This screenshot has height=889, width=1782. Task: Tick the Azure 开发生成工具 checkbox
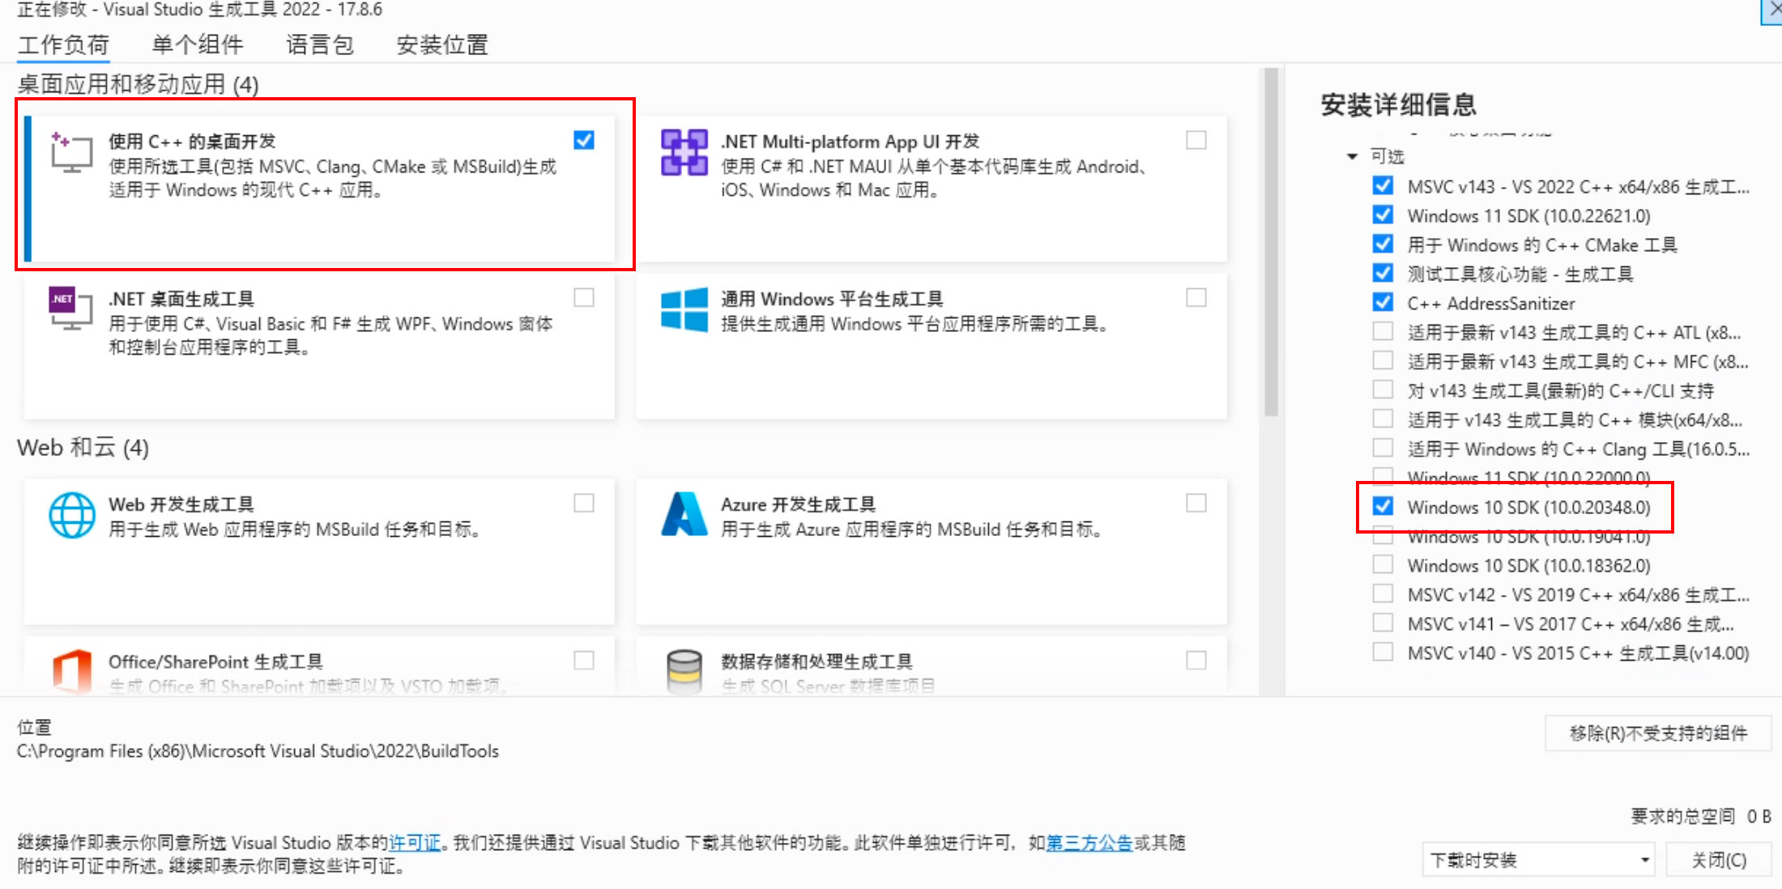tap(1196, 503)
